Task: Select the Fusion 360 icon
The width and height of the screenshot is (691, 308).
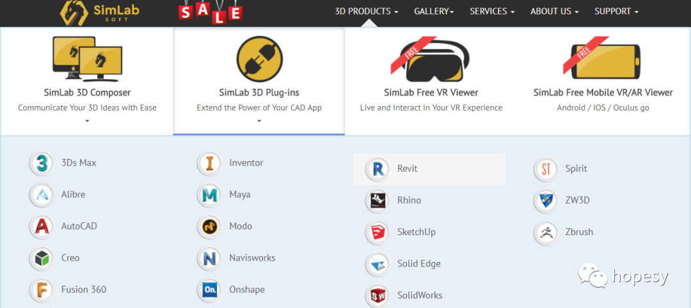Action: [42, 289]
